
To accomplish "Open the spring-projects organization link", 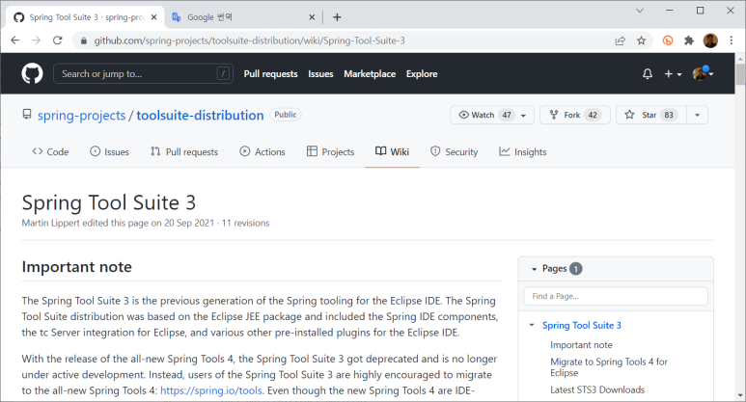I will coord(81,115).
